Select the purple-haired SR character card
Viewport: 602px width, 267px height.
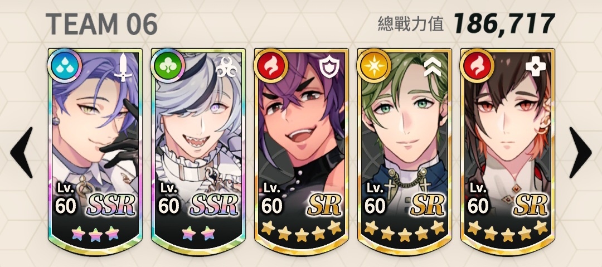302,152
